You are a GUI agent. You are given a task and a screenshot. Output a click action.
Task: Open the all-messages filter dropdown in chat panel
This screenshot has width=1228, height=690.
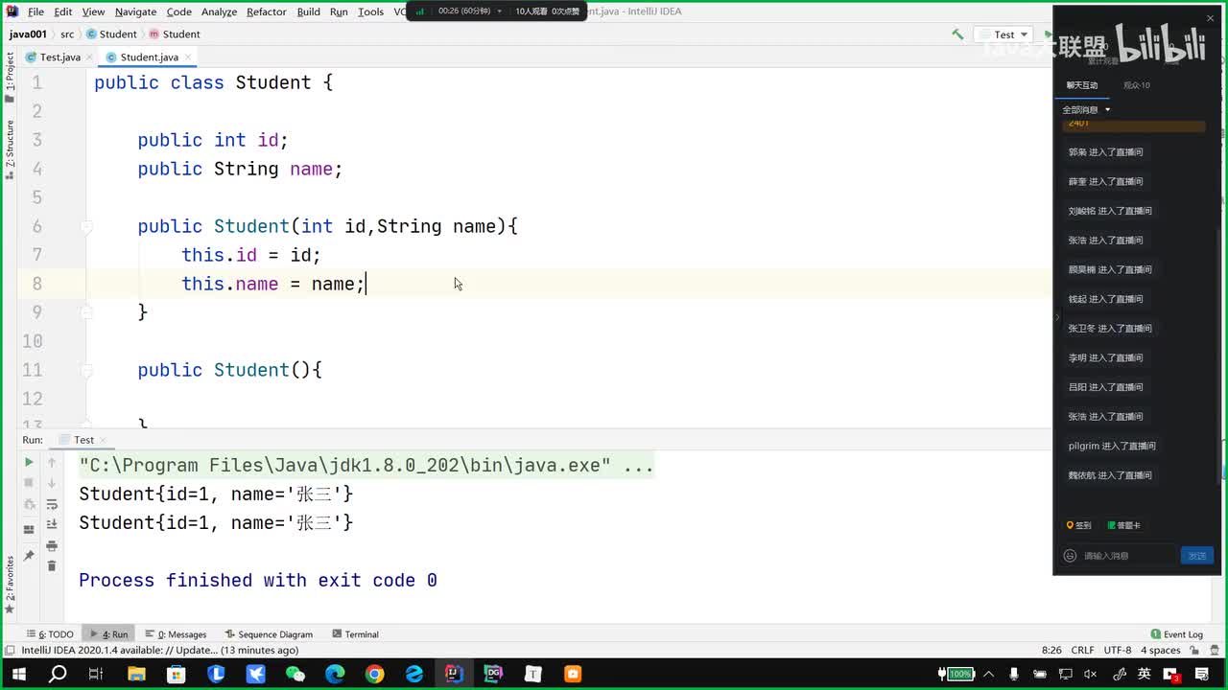coord(1086,110)
